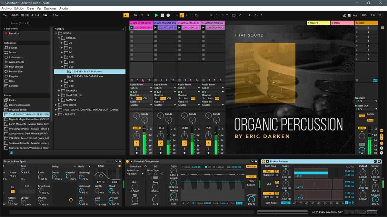Launch master scene 1
Viewport: 387px width, 217px height.
357,28
